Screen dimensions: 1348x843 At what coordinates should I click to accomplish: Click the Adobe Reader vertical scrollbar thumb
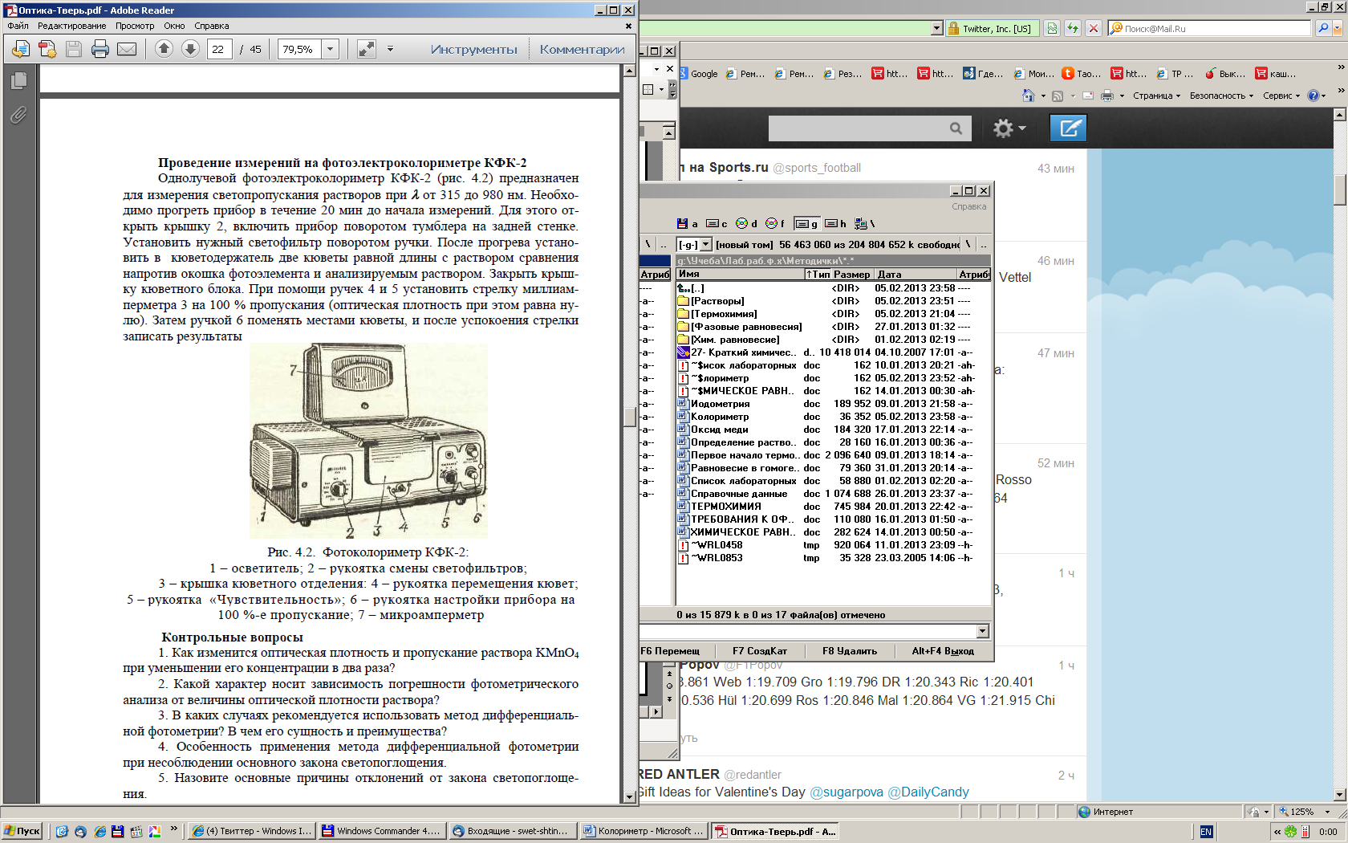[x=629, y=417]
